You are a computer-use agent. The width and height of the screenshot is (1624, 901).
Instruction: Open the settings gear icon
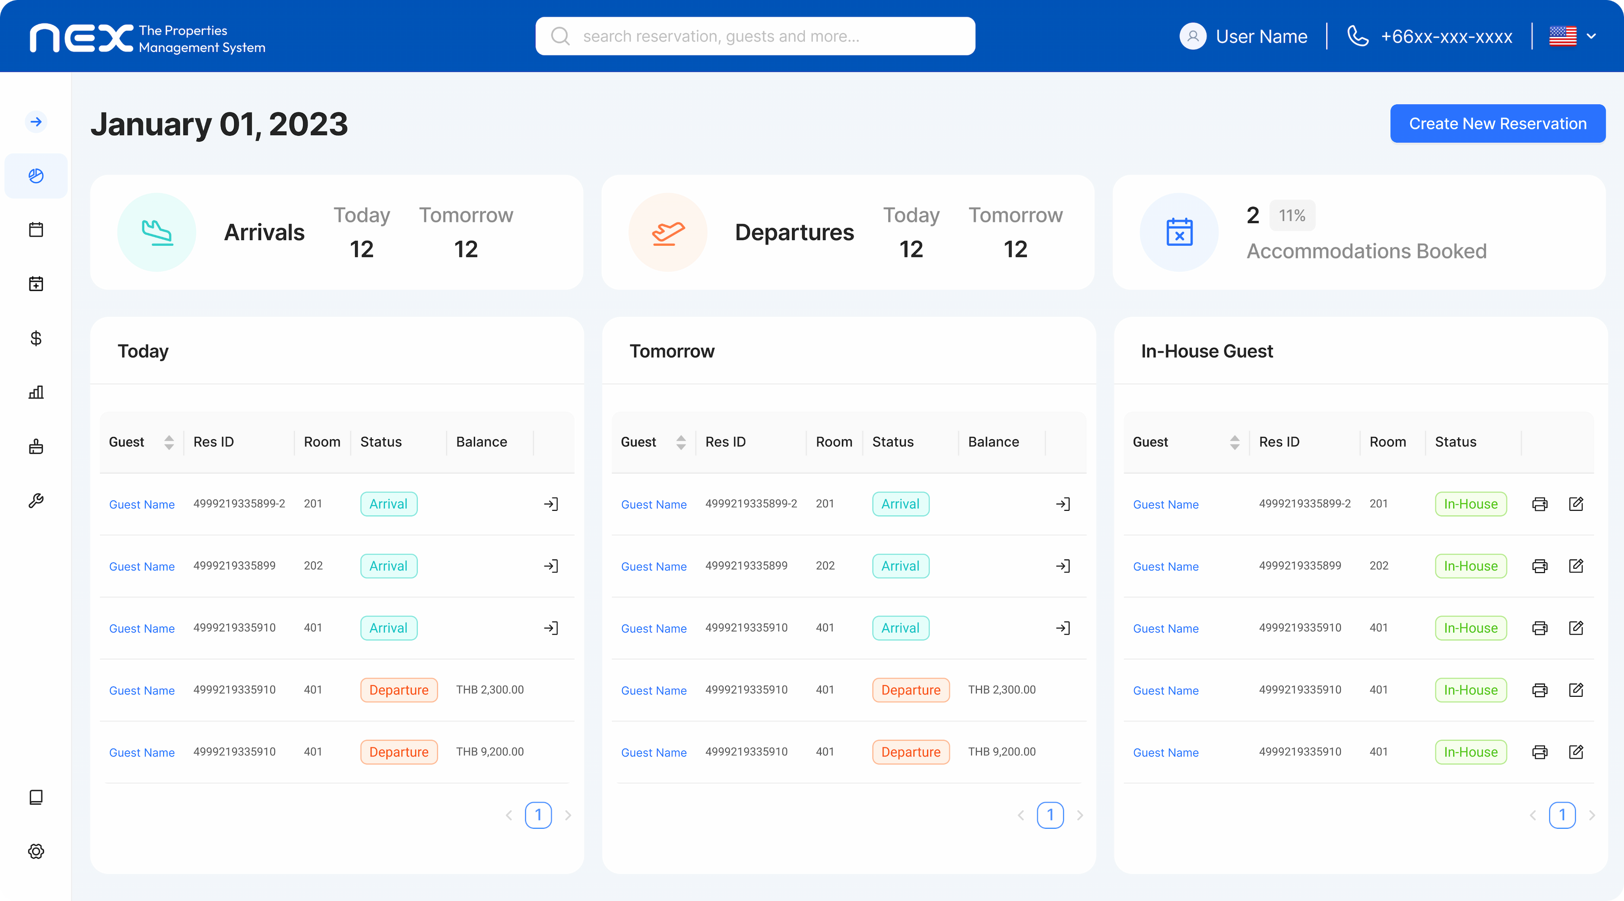(36, 851)
